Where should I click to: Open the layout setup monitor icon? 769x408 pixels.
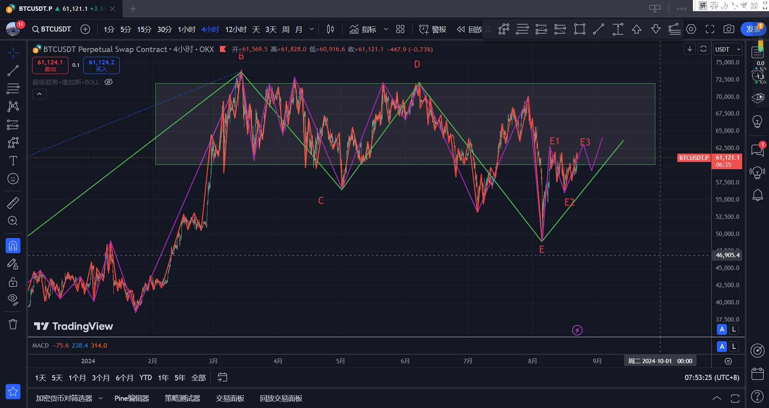point(655,8)
